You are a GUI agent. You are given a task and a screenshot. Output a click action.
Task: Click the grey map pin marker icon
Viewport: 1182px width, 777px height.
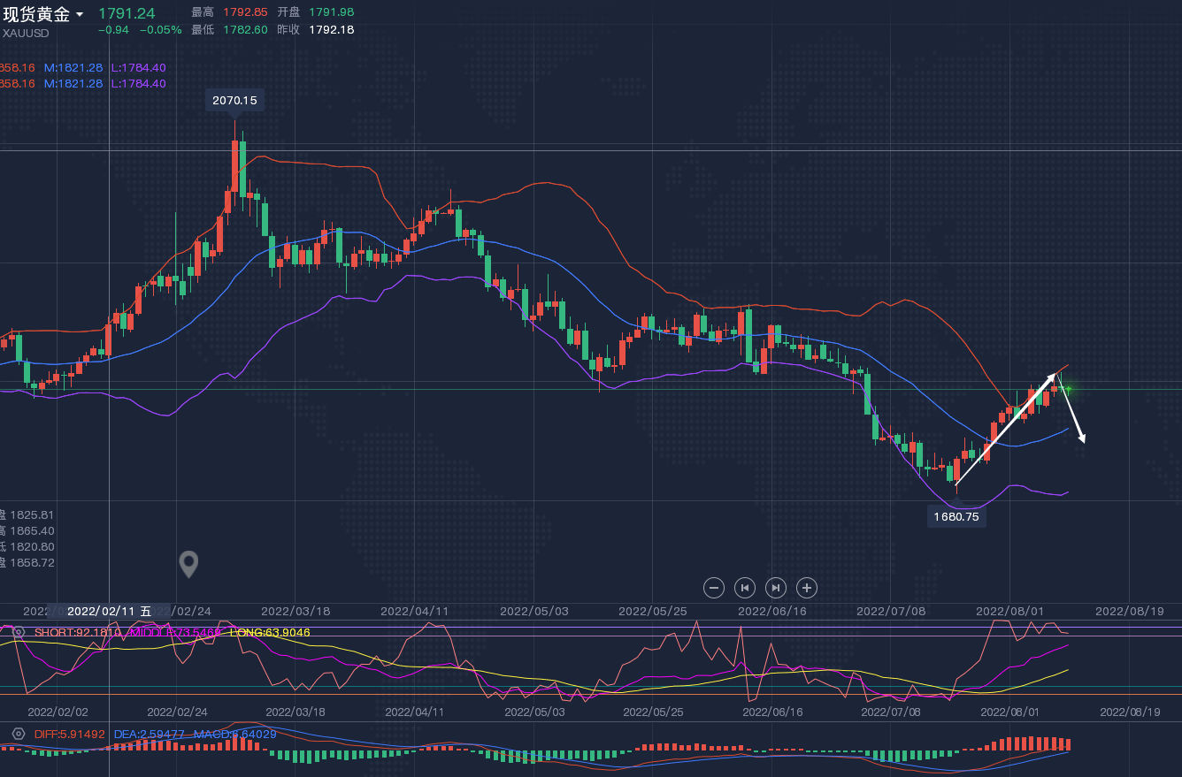click(188, 564)
